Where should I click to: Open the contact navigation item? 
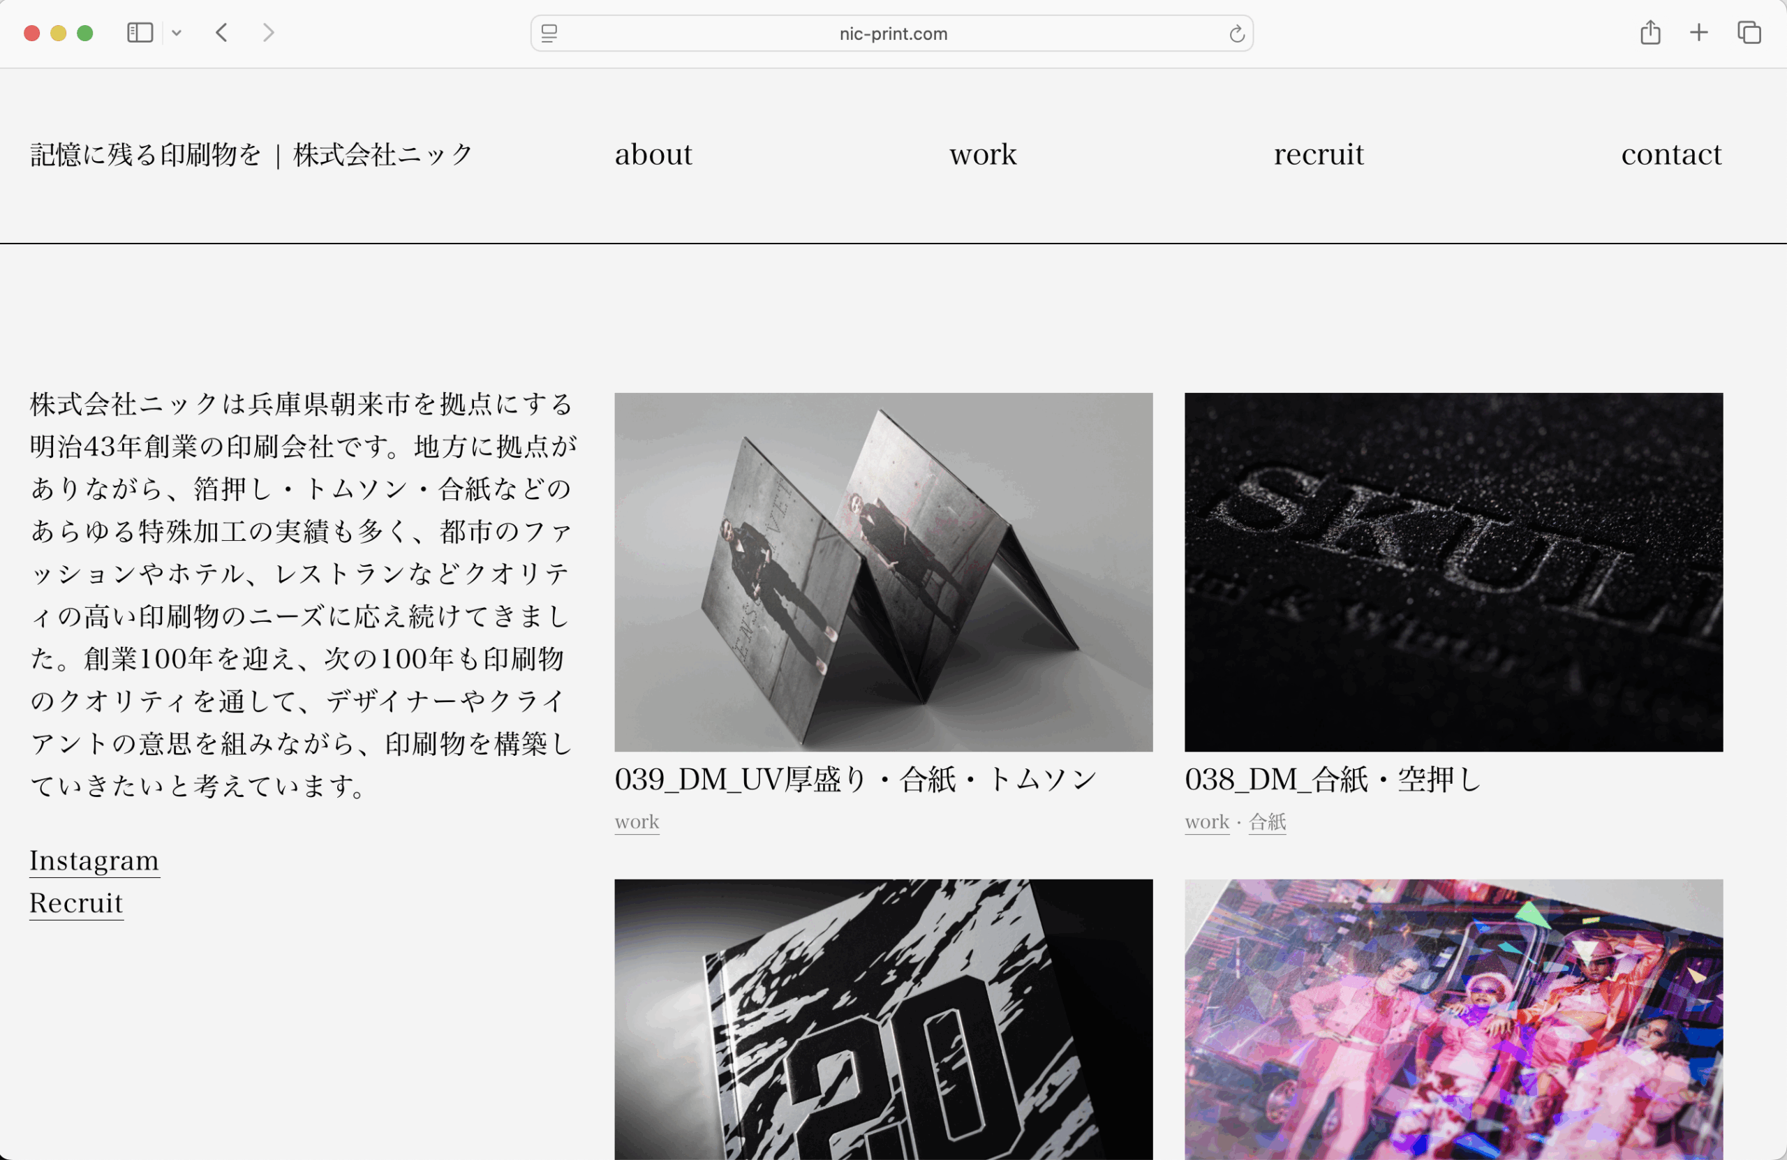(x=1670, y=155)
